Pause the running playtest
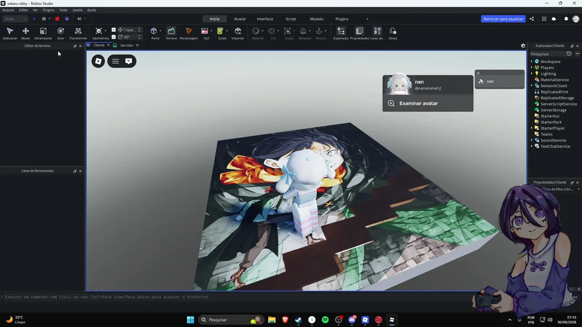This screenshot has width=582, height=327. (44, 19)
